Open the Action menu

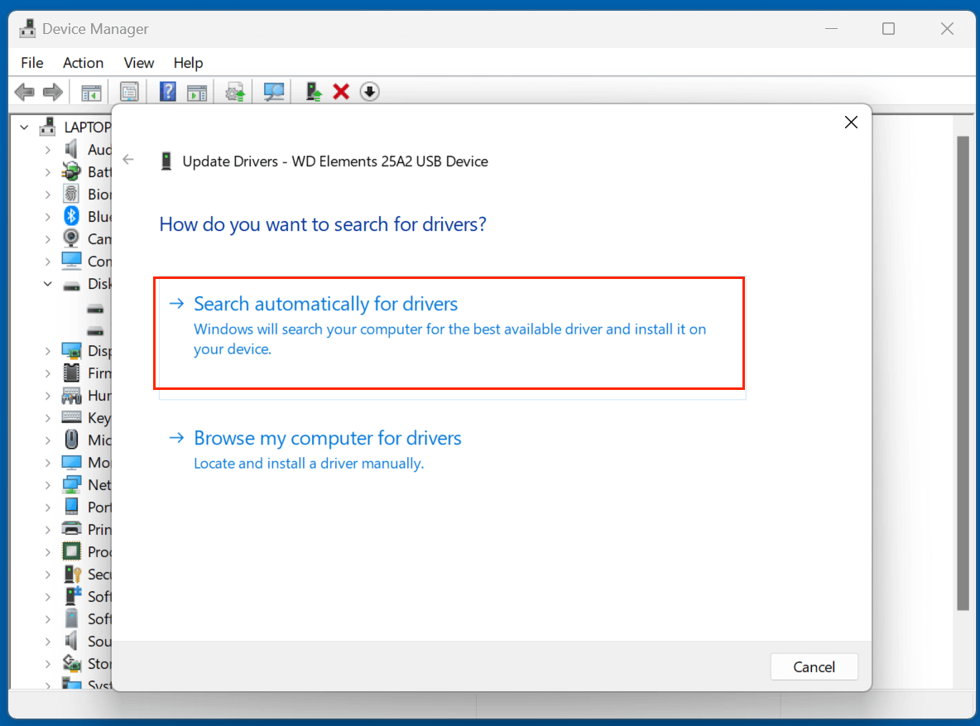pyautogui.click(x=83, y=63)
